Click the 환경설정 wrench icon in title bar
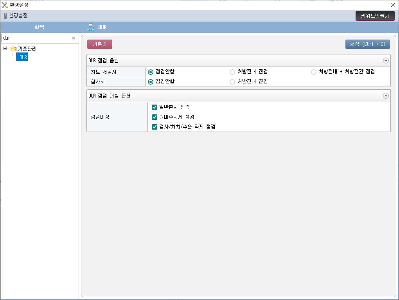This screenshot has width=399, height=300. pyautogui.click(x=5, y=5)
